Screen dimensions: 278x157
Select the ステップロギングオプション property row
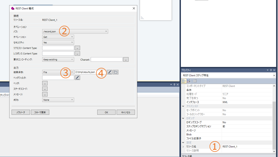click(229, 126)
